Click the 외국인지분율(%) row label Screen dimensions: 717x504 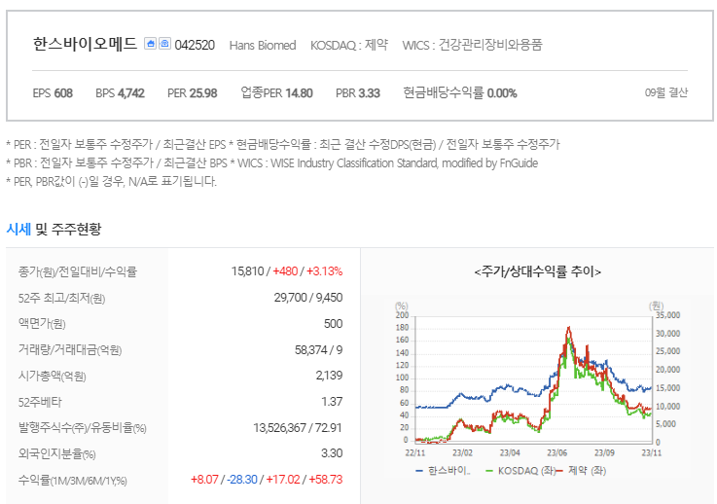pos(56,453)
